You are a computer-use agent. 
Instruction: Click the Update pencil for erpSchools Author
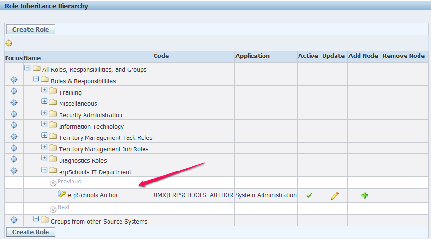click(335, 195)
